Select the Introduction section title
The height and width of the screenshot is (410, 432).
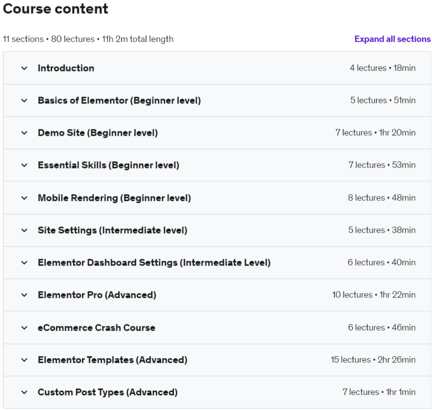click(x=66, y=68)
